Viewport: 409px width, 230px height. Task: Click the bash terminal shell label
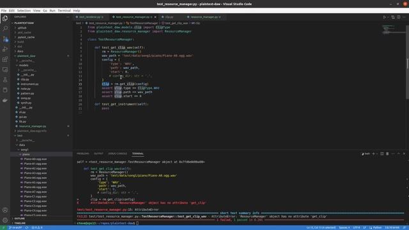point(366,154)
